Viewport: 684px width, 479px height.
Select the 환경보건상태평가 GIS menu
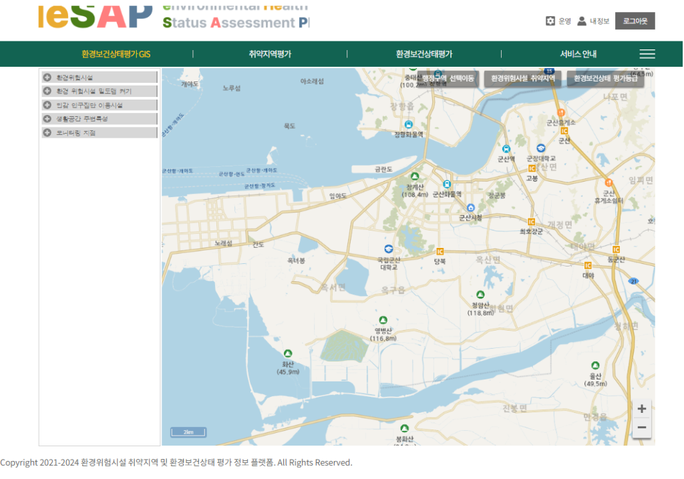tap(116, 54)
